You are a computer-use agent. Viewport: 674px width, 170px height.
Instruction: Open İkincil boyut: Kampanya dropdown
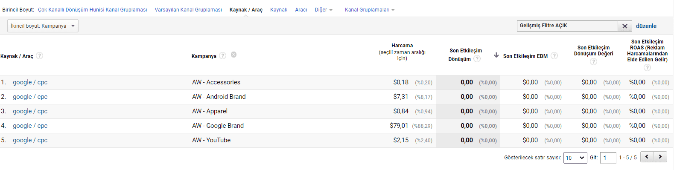click(x=43, y=26)
